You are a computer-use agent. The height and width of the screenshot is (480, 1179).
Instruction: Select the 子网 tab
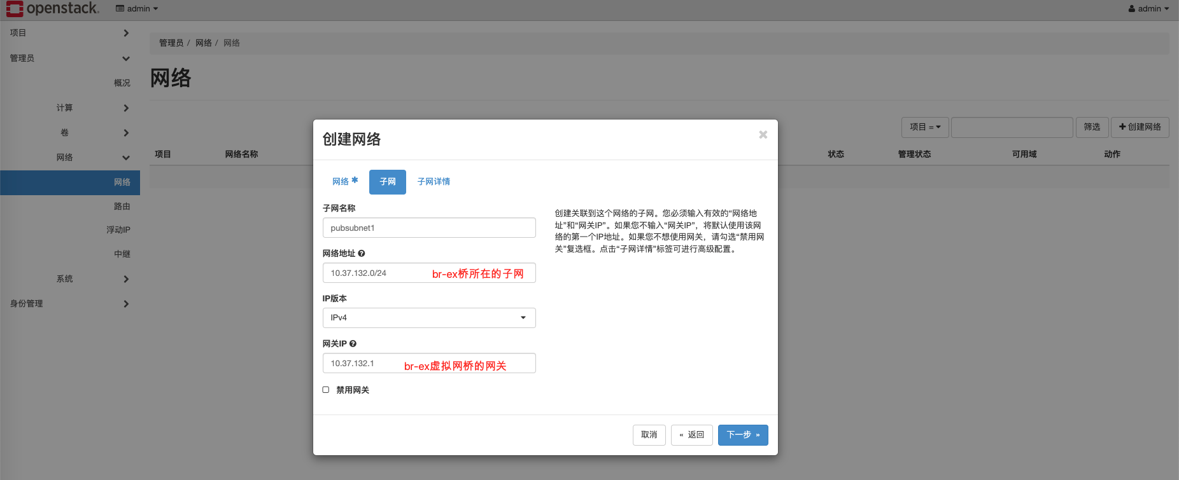click(388, 182)
